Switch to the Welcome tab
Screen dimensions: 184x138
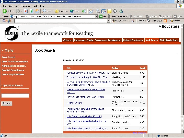[67, 40]
